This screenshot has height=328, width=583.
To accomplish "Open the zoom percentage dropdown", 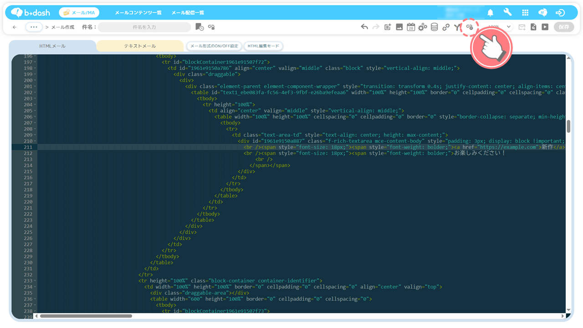I will (499, 27).
